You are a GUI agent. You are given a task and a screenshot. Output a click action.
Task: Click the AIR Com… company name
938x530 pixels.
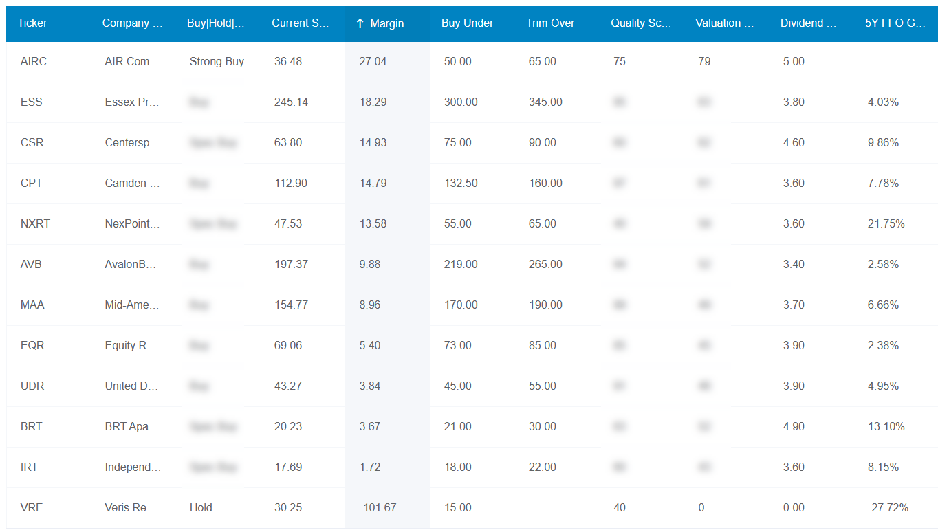pos(133,62)
